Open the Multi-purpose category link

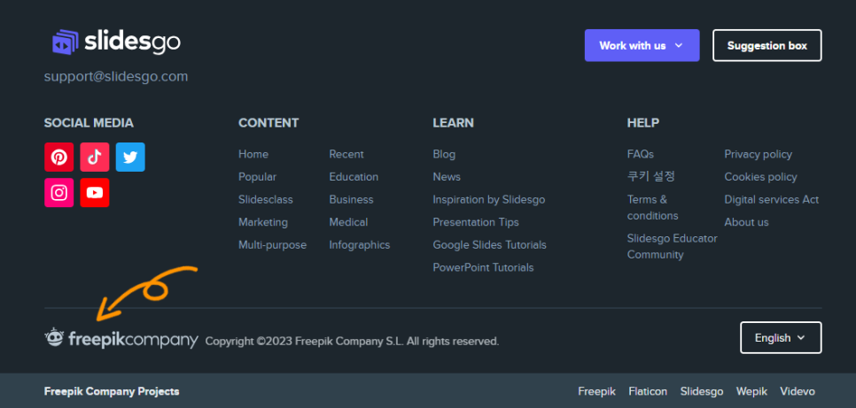point(272,245)
